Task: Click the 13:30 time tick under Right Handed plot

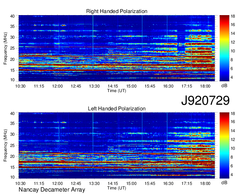Action: (94, 86)
